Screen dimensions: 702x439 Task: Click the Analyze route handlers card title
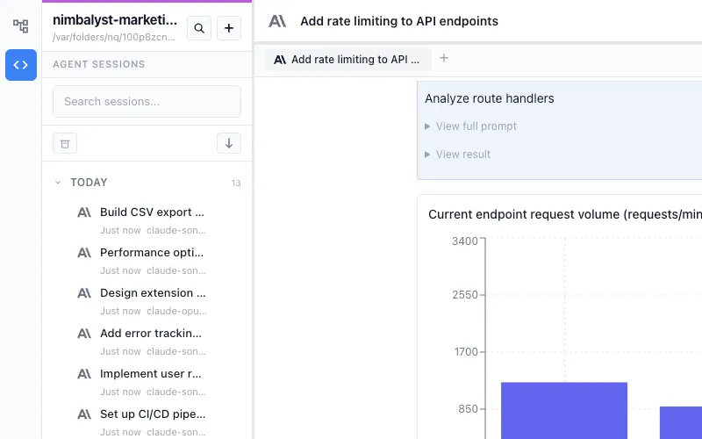pyautogui.click(x=490, y=98)
